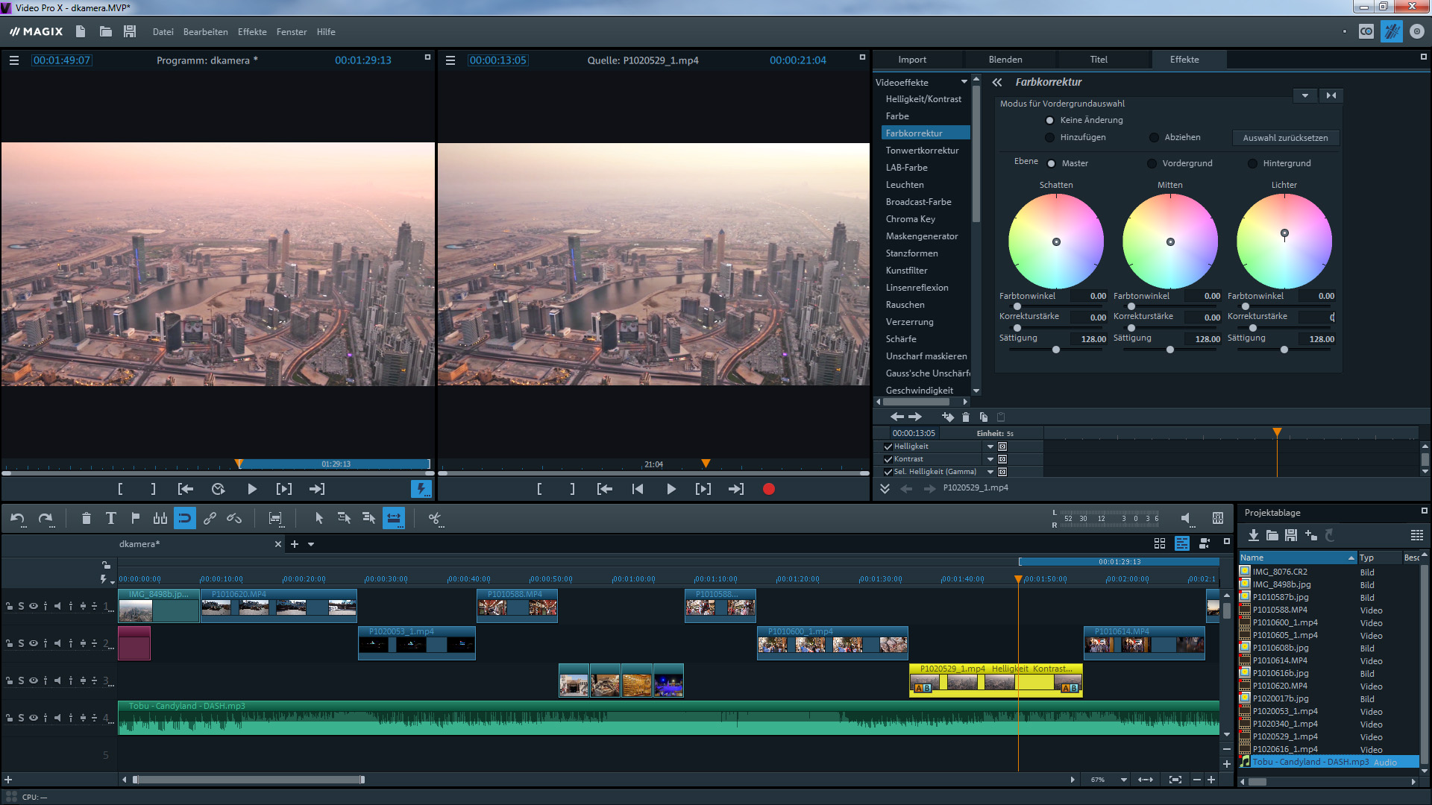Image resolution: width=1432 pixels, height=805 pixels.
Task: Open the Farbkorrektur preset dropdown arrow
Action: [x=1304, y=95]
